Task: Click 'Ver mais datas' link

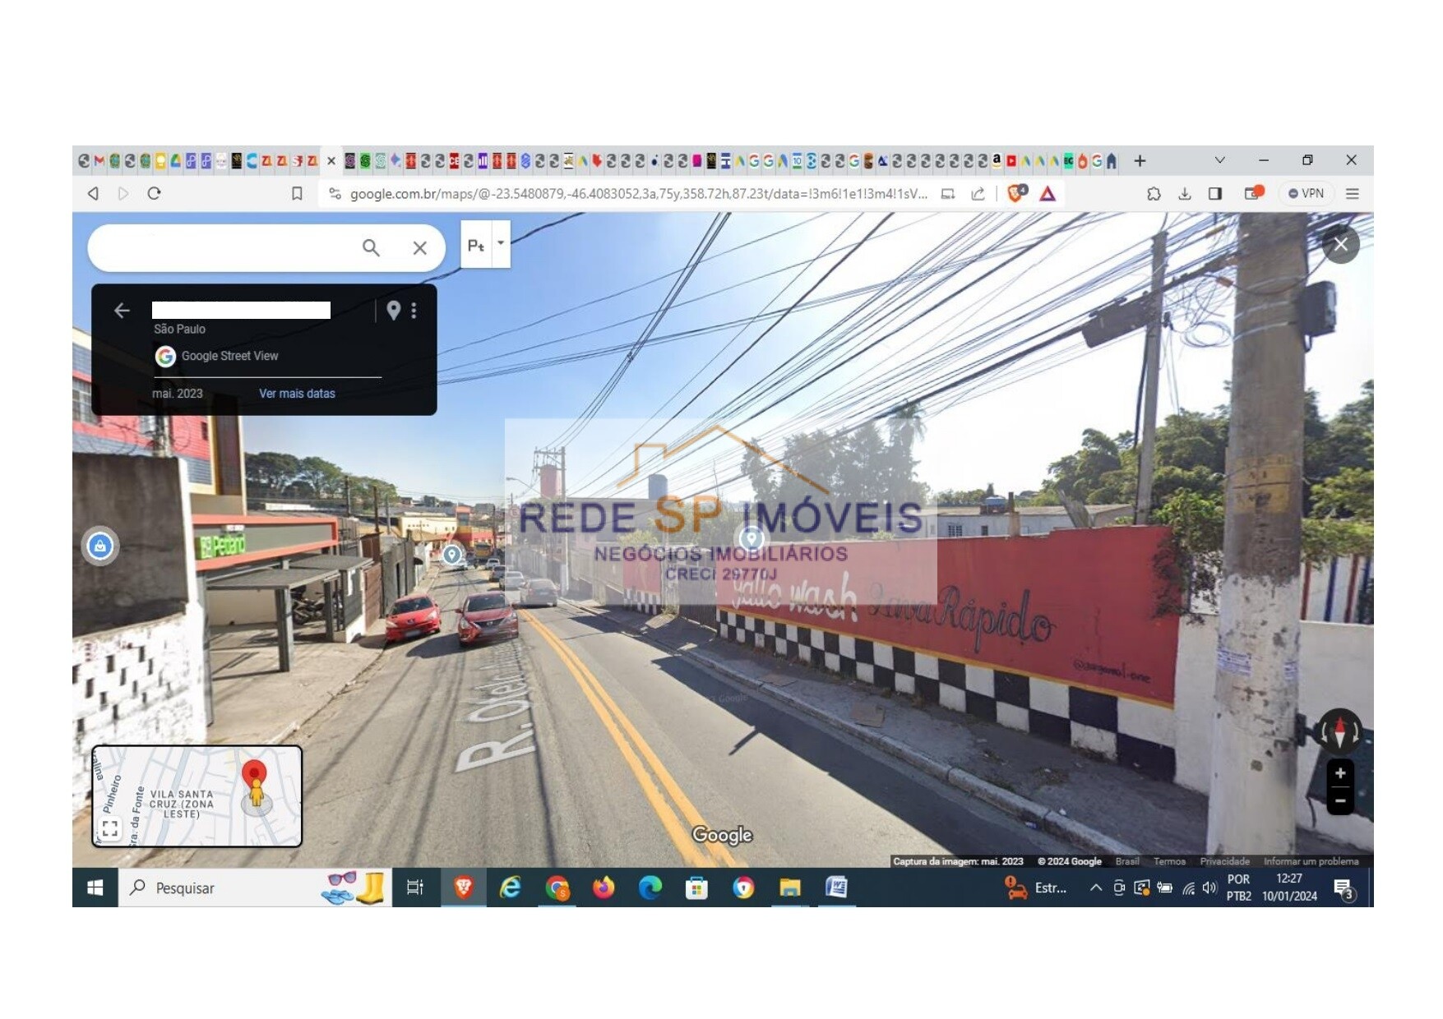Action: coord(297,394)
